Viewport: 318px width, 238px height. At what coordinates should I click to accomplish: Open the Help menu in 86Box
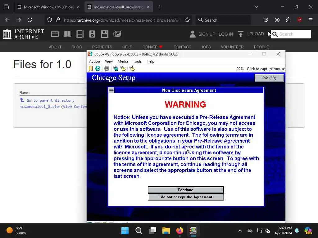coord(150,61)
